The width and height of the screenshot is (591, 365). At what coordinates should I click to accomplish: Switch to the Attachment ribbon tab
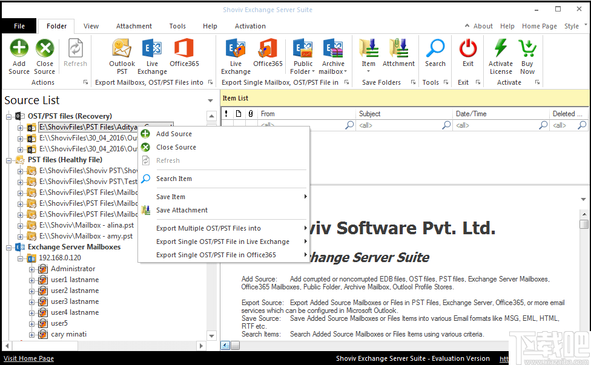point(134,25)
